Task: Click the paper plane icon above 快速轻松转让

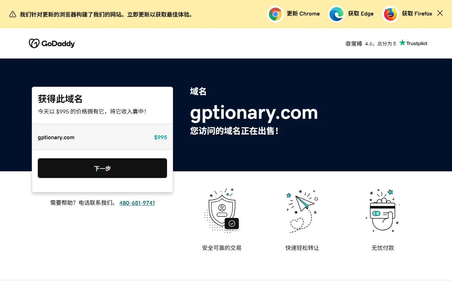Action: (x=302, y=209)
